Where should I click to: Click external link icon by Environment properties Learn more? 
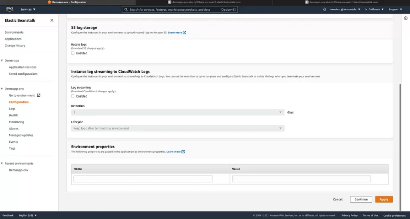(183, 152)
